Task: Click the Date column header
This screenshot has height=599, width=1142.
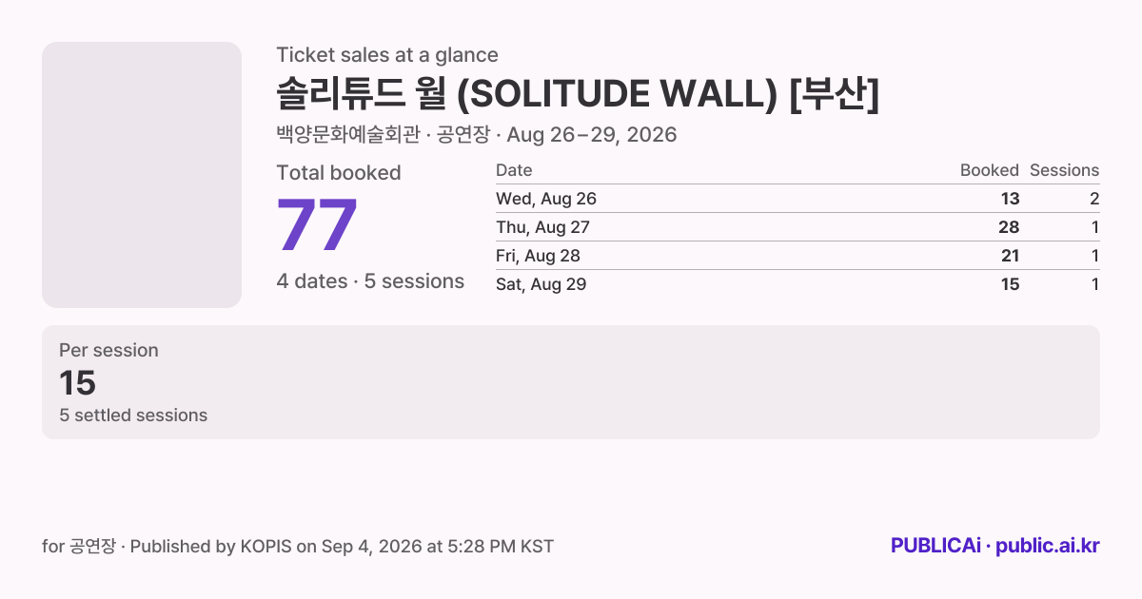Action: [x=514, y=170]
